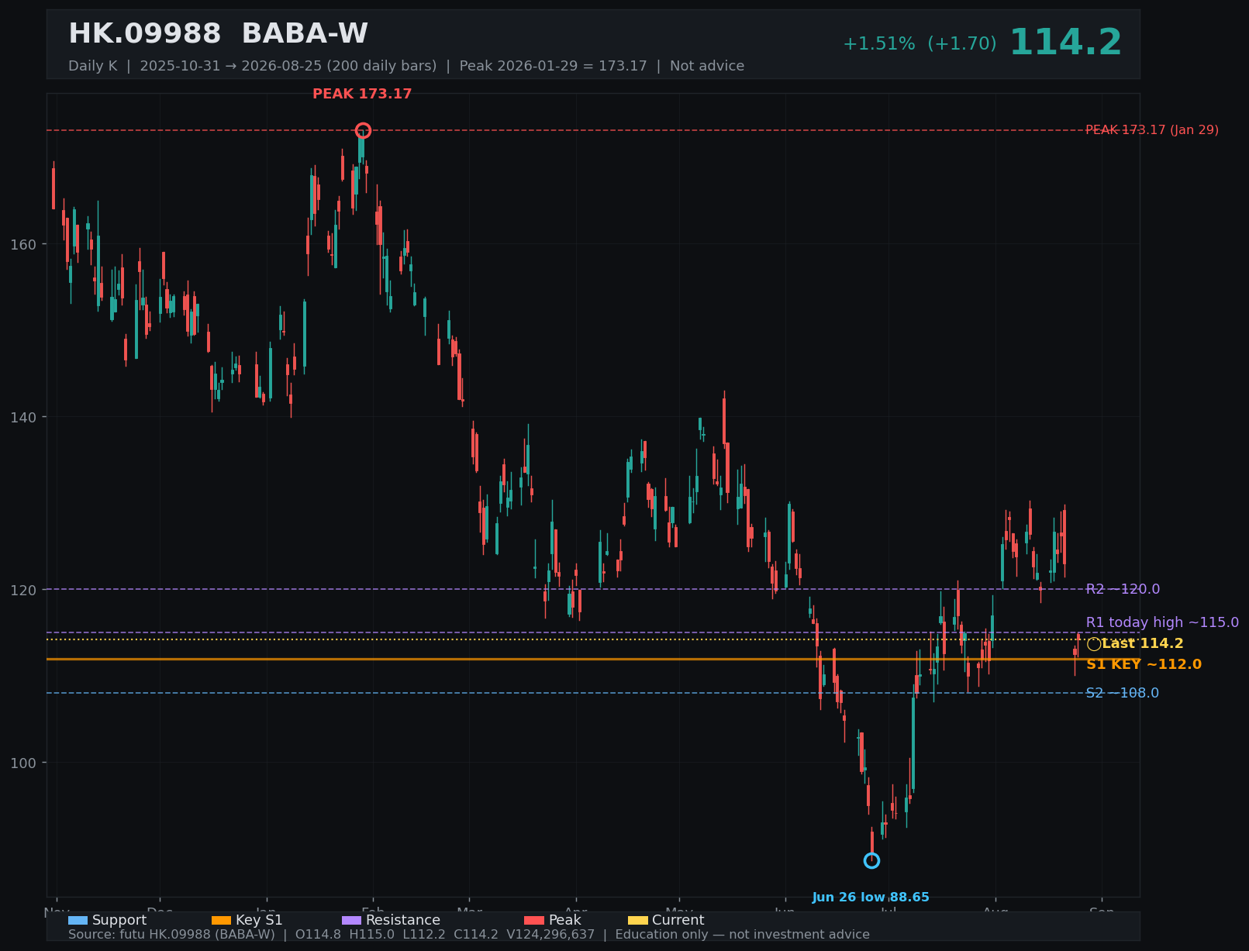Click the purple Resistance legend swatch
The image size is (1249, 951).
[x=351, y=920]
